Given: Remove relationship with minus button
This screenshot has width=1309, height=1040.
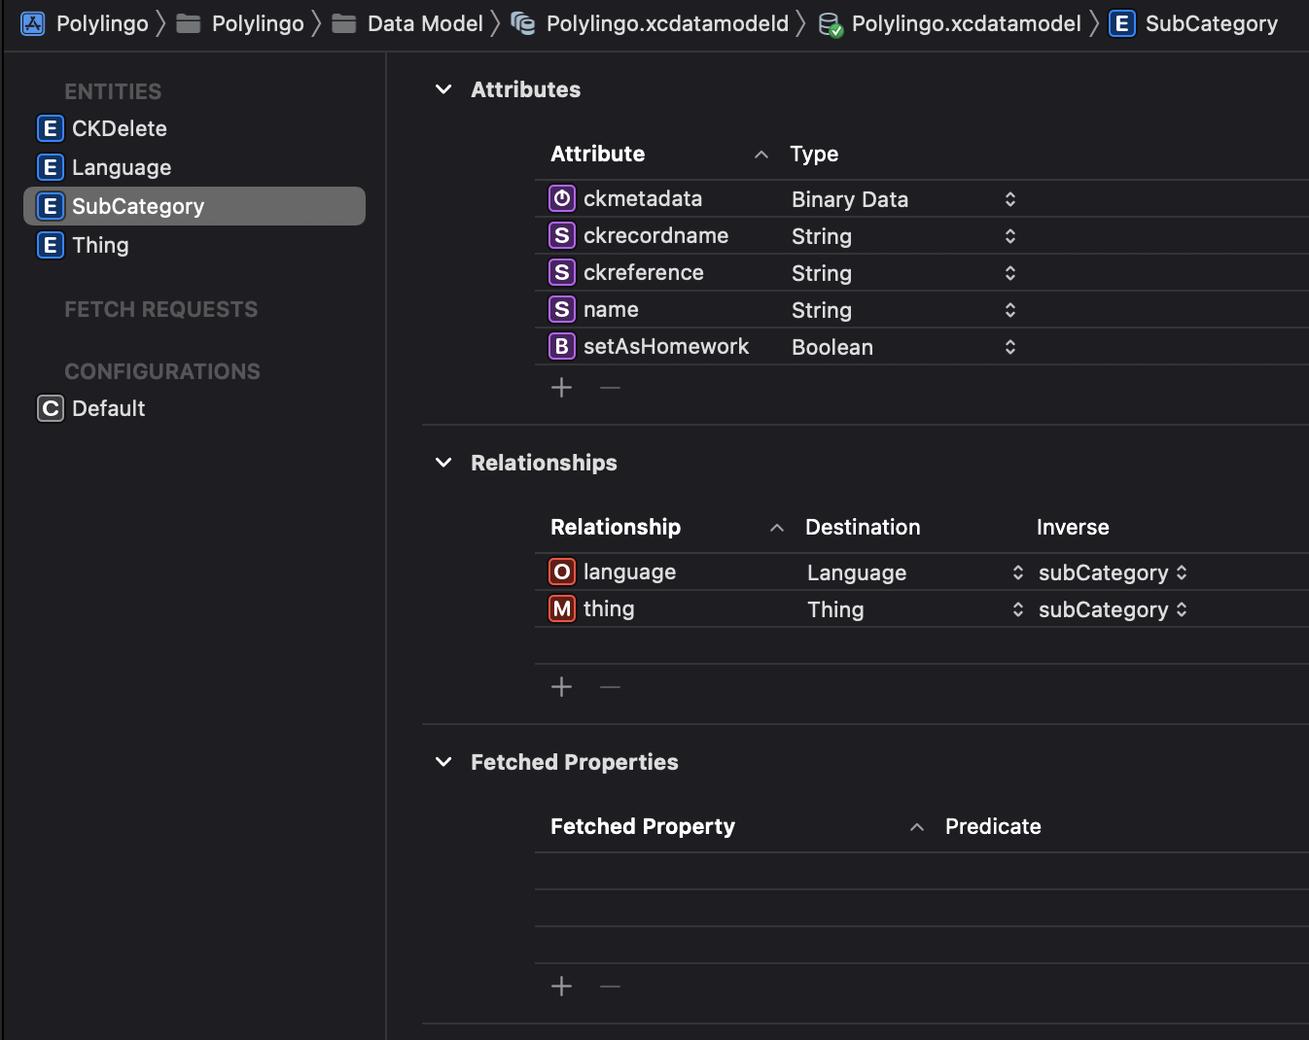Looking at the screenshot, I should (x=610, y=687).
